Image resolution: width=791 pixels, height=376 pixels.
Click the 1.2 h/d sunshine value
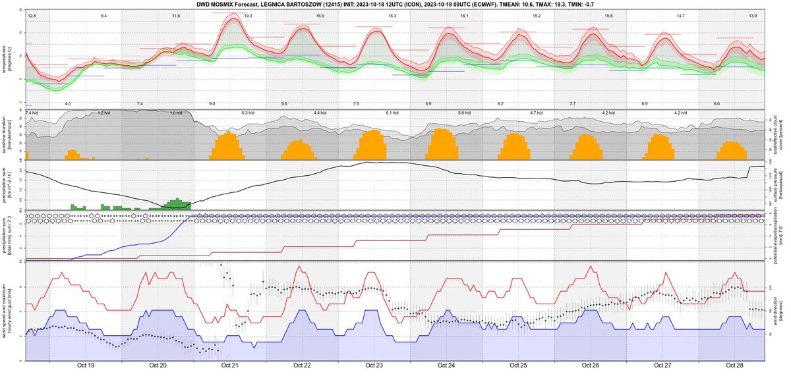tap(103, 113)
